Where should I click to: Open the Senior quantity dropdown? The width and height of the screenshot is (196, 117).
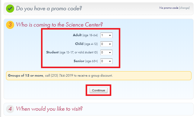tap(106, 61)
